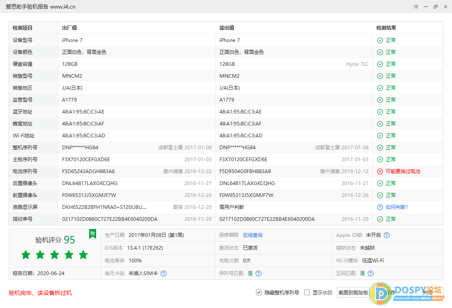Click the 需用户判断 text

coord(232,207)
